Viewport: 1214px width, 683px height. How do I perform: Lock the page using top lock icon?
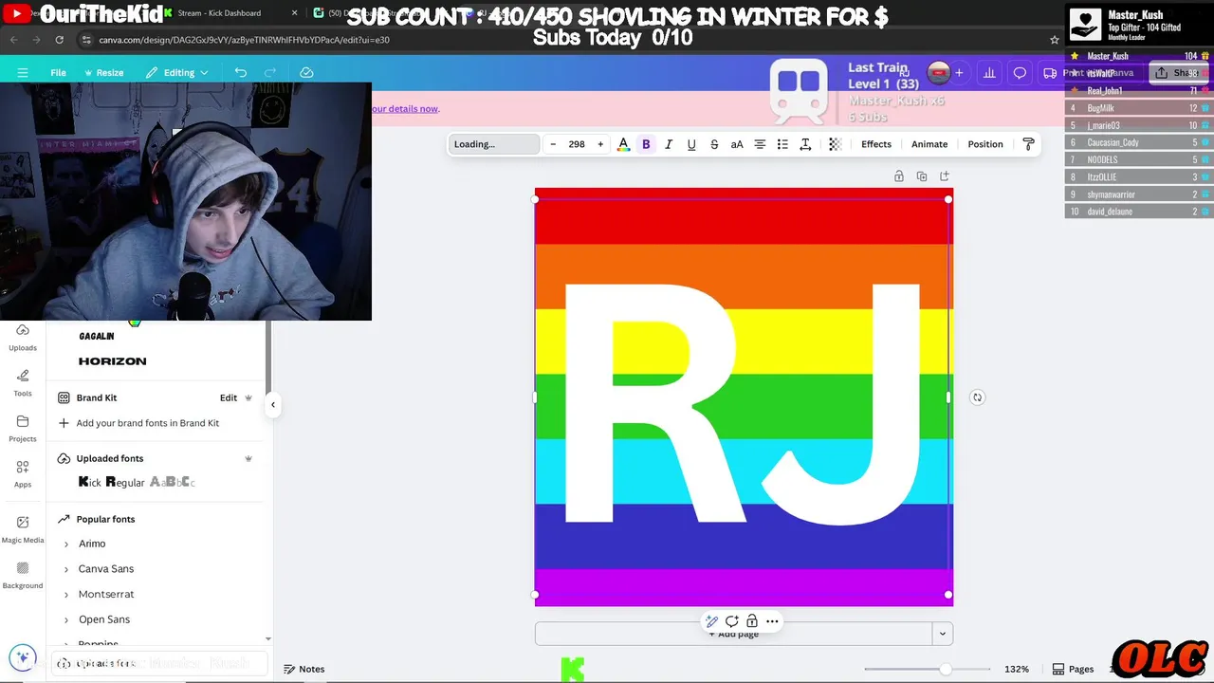tap(899, 176)
